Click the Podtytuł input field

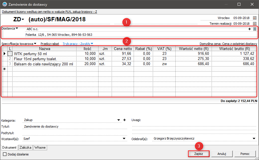75,133
